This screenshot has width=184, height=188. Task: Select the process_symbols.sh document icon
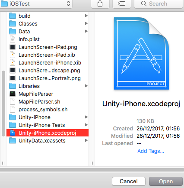pos(13,110)
